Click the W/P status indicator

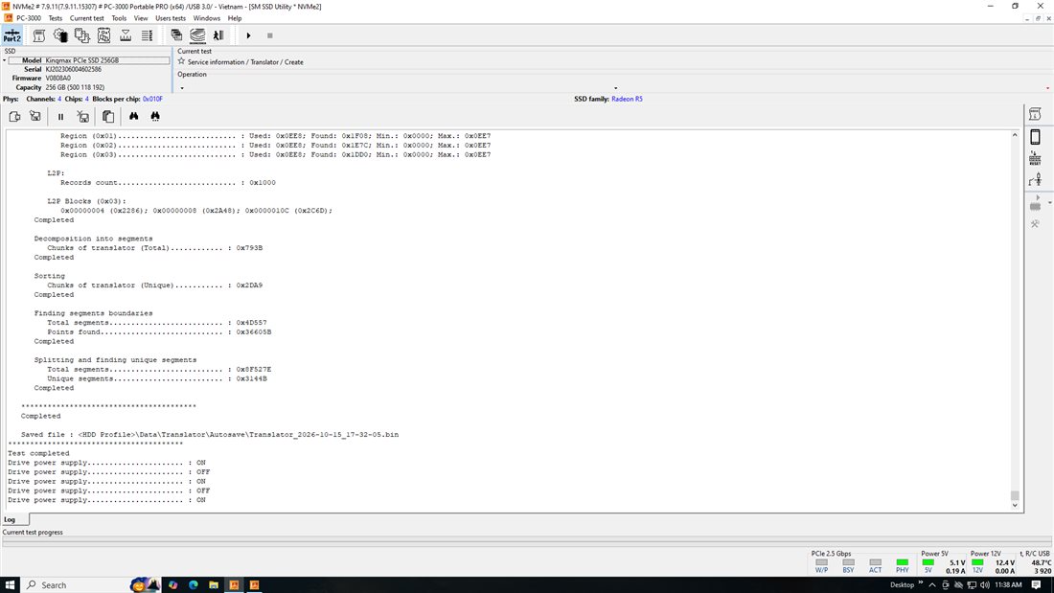pos(821,562)
